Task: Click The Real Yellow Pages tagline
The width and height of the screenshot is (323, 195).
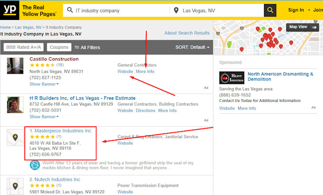Action: (39, 10)
